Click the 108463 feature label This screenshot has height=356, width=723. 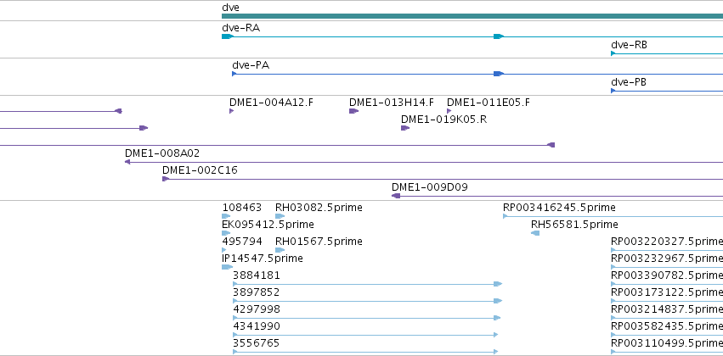(241, 208)
